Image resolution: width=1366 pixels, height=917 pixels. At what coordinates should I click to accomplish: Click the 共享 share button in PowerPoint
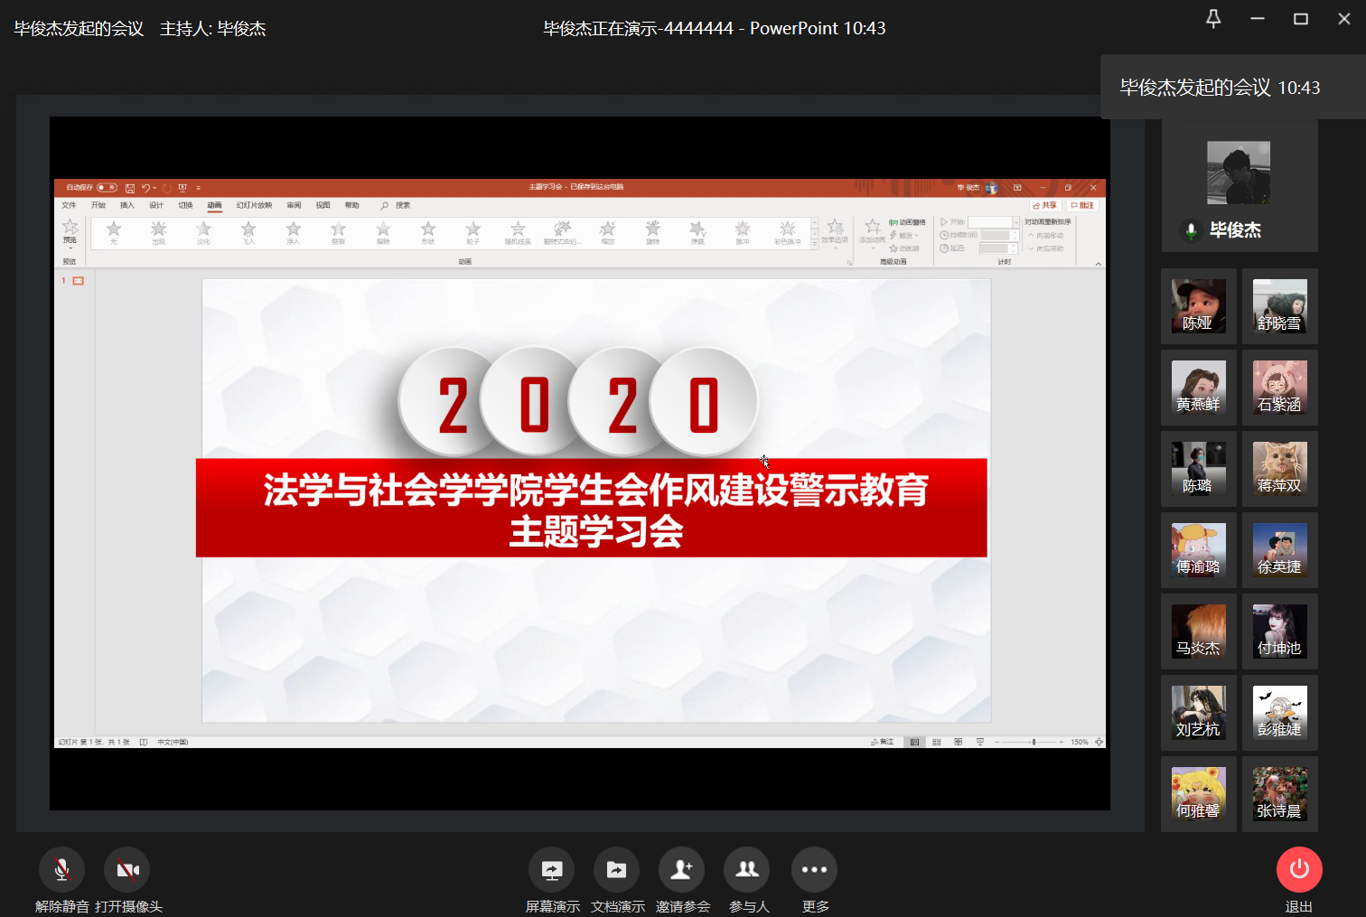point(1045,205)
